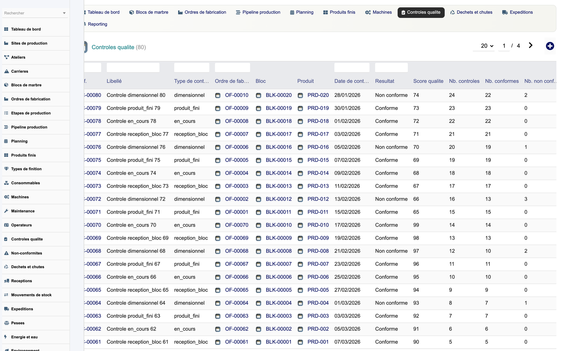Click the record icon beside PRD-012
This screenshot has height=351, width=562.
coord(300,199)
